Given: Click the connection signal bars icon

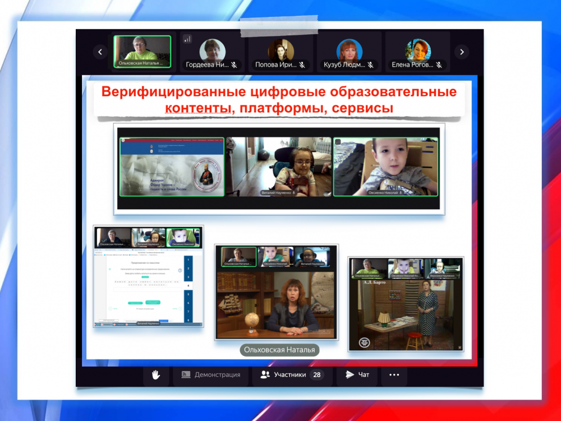Looking at the screenshot, I should pyautogui.click(x=187, y=39).
